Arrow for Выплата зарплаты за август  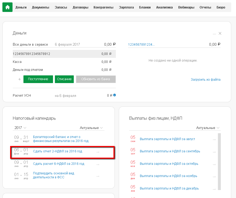[214, 140]
